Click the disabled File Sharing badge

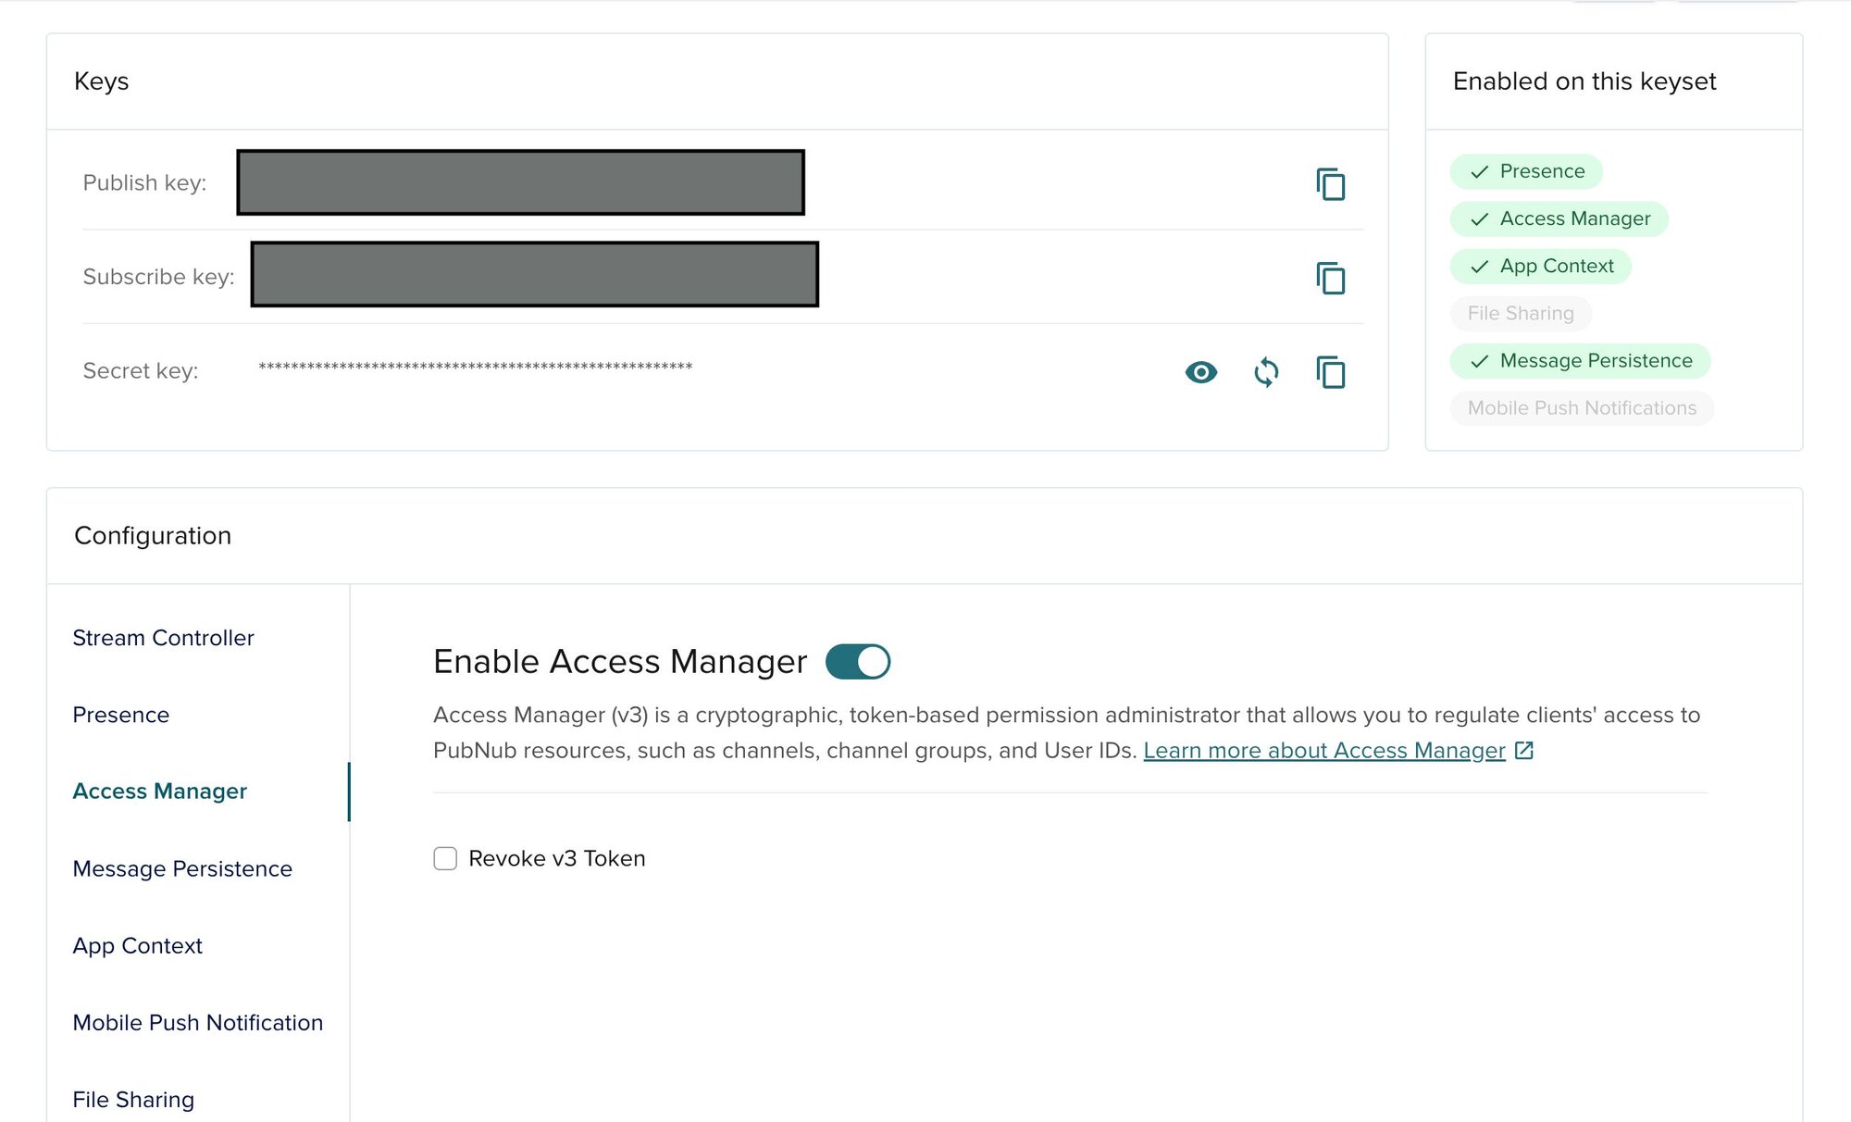click(1521, 314)
